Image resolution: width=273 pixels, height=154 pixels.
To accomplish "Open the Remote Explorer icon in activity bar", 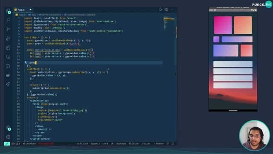I will pyautogui.click(x=8, y=57).
